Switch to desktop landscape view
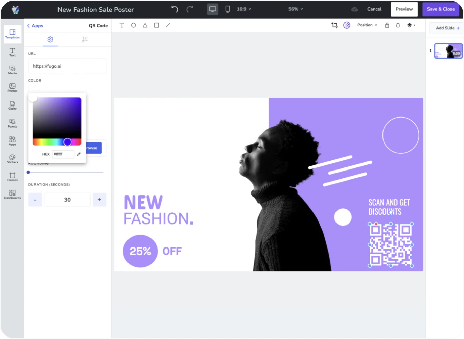Viewport: 464px width, 339px height. pos(213,9)
